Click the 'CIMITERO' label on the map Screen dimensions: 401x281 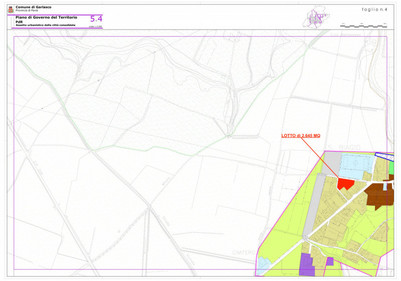[x=244, y=252]
